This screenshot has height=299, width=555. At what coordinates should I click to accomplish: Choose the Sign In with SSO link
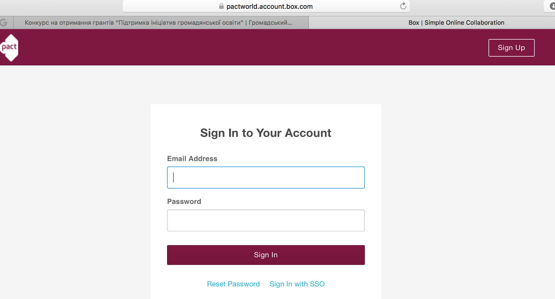click(x=297, y=284)
